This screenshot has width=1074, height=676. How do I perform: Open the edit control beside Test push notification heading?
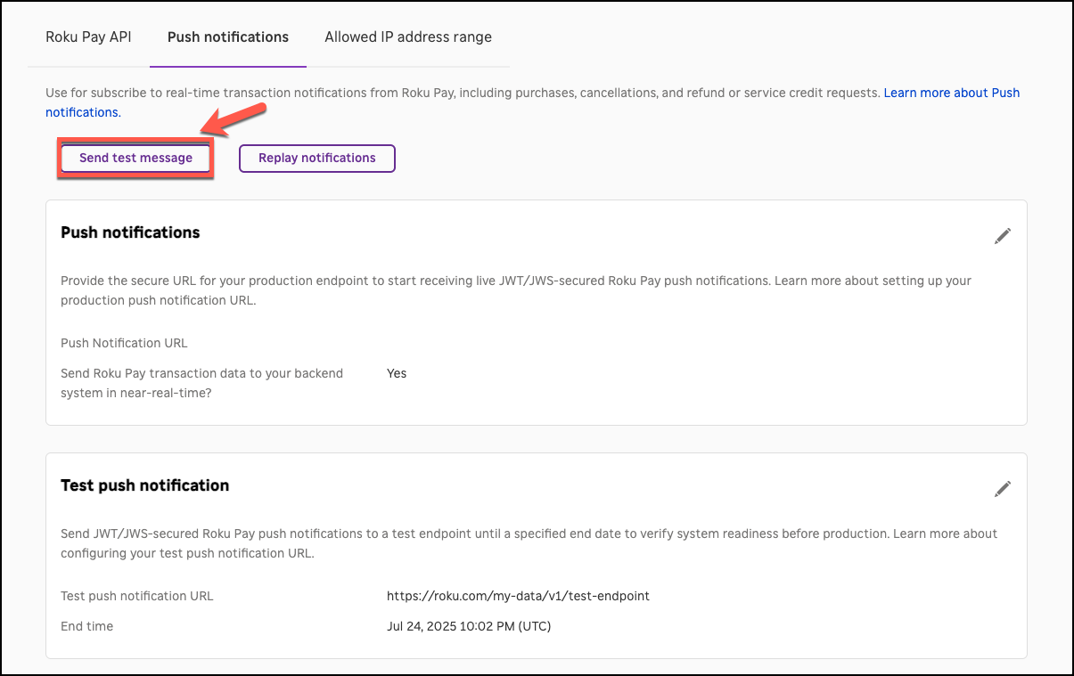coord(1002,488)
